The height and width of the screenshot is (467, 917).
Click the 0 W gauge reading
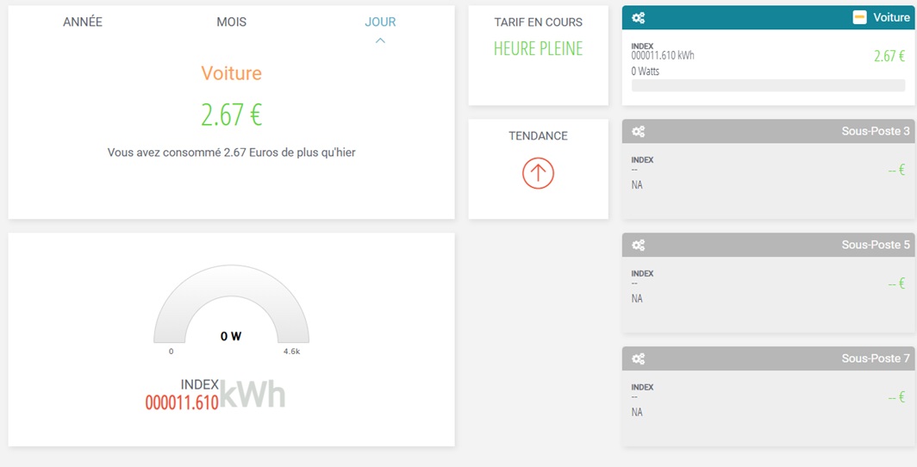pos(231,337)
